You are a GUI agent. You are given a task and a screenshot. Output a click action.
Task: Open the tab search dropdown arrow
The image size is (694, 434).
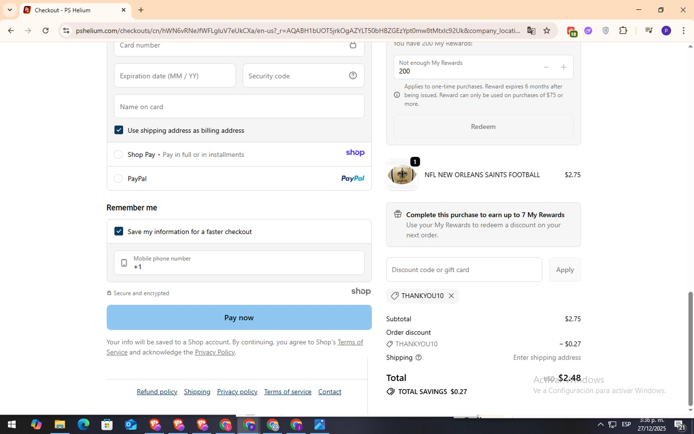[x=10, y=10]
